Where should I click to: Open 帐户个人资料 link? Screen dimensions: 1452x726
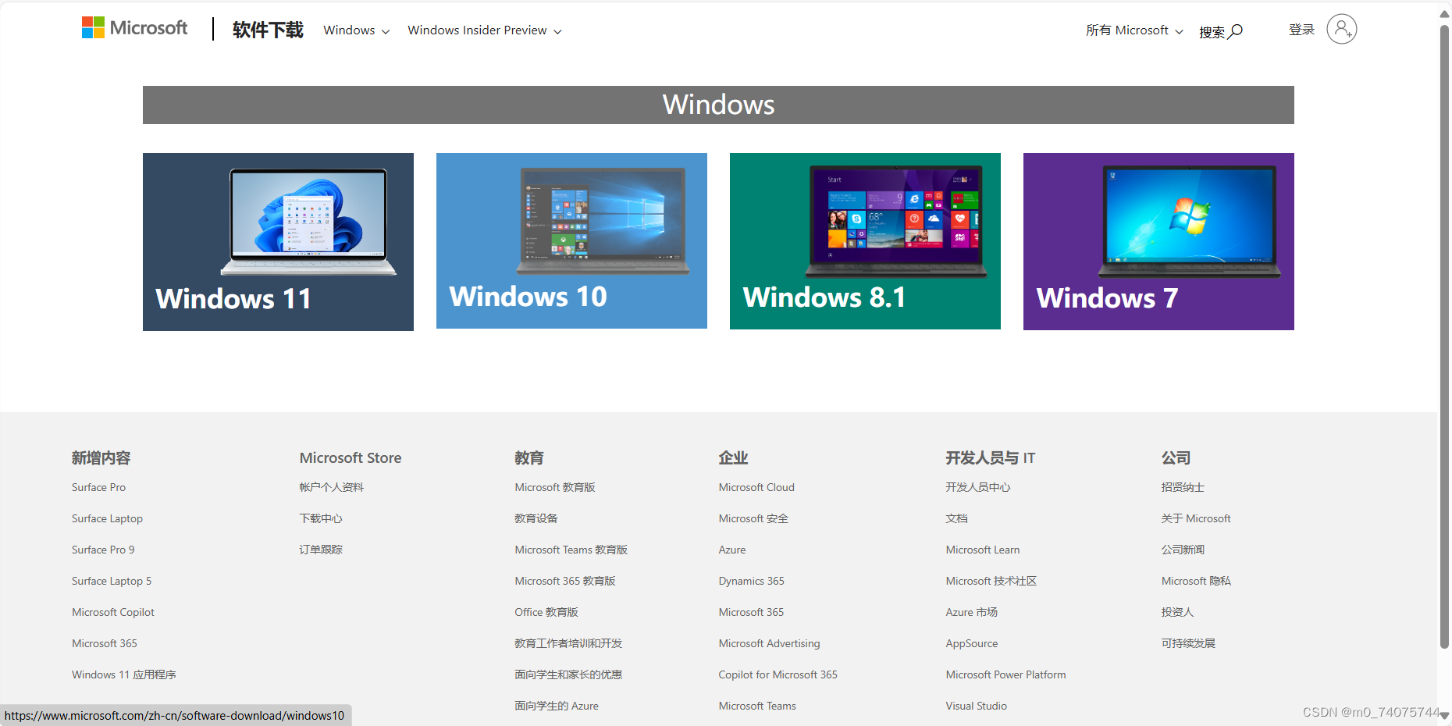[332, 487]
